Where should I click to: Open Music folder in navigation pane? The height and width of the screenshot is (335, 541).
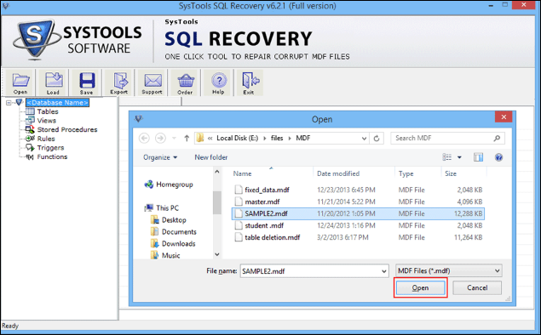coord(165,255)
